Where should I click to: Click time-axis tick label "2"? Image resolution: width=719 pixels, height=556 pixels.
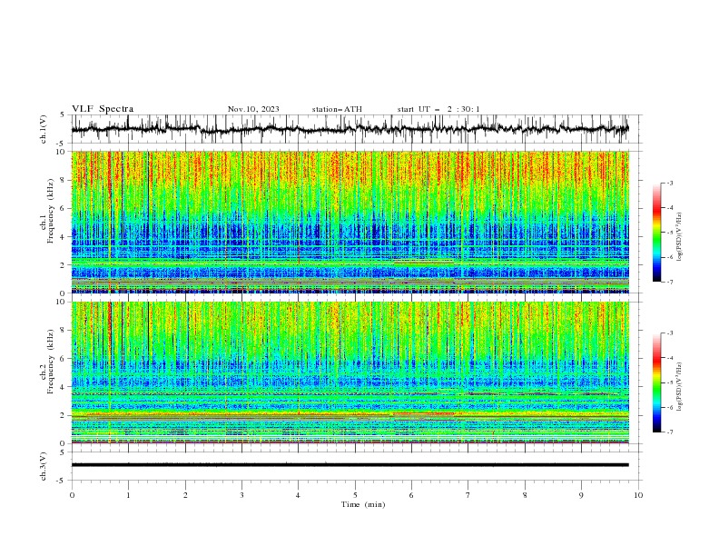185,495
